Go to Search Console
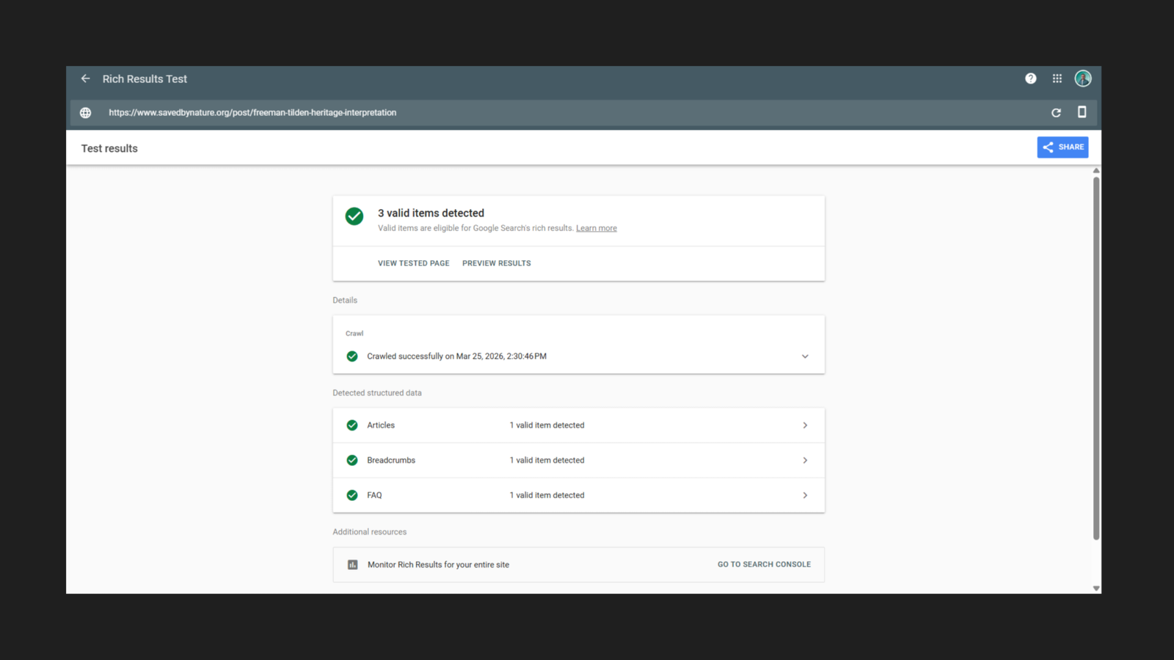1174x660 pixels. click(x=764, y=565)
